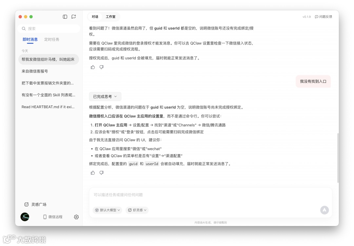Image resolution: width=354 pixels, height=246 pixels.
Task: Focus the 搜索 search field
Action: coord(49,29)
